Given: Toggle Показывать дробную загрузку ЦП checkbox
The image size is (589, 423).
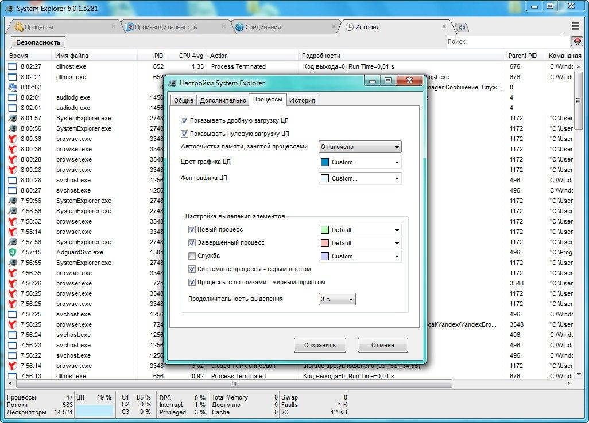Looking at the screenshot, I should [184, 121].
